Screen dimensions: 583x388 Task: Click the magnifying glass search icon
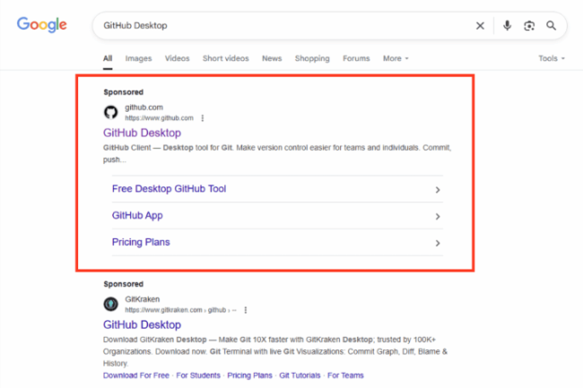coord(551,26)
